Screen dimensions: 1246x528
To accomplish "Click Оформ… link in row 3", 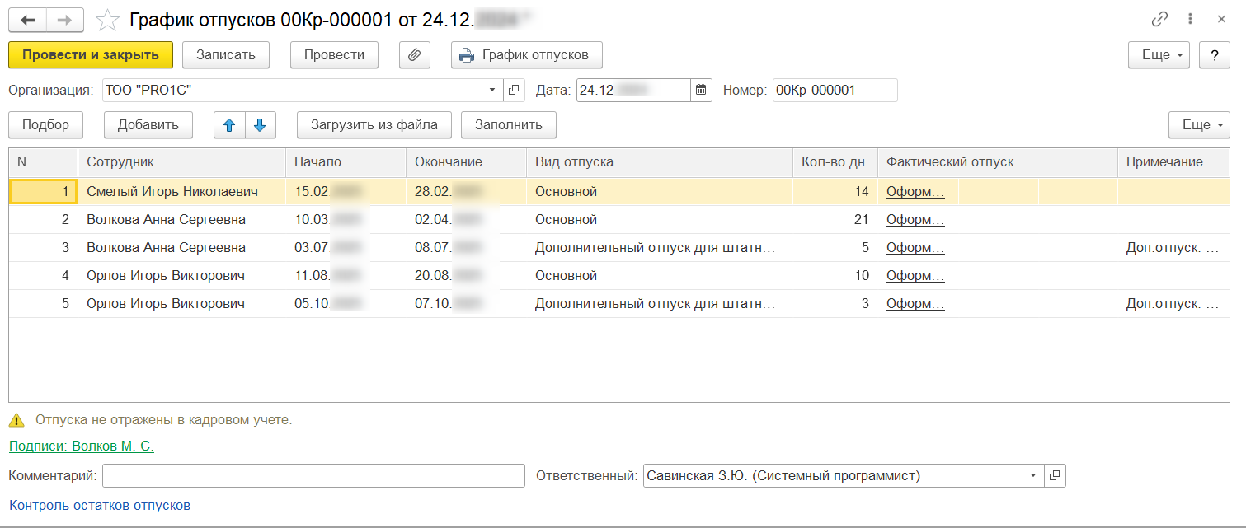I will (915, 248).
